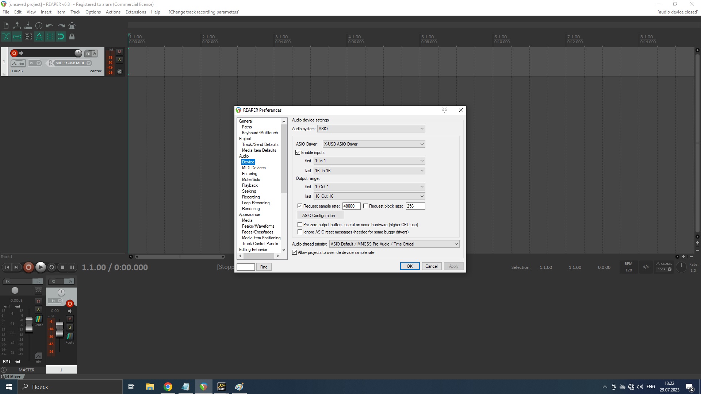Click the metronome icon in toolbar
Screen dimensions: 701x394
pyautogui.click(x=72, y=26)
